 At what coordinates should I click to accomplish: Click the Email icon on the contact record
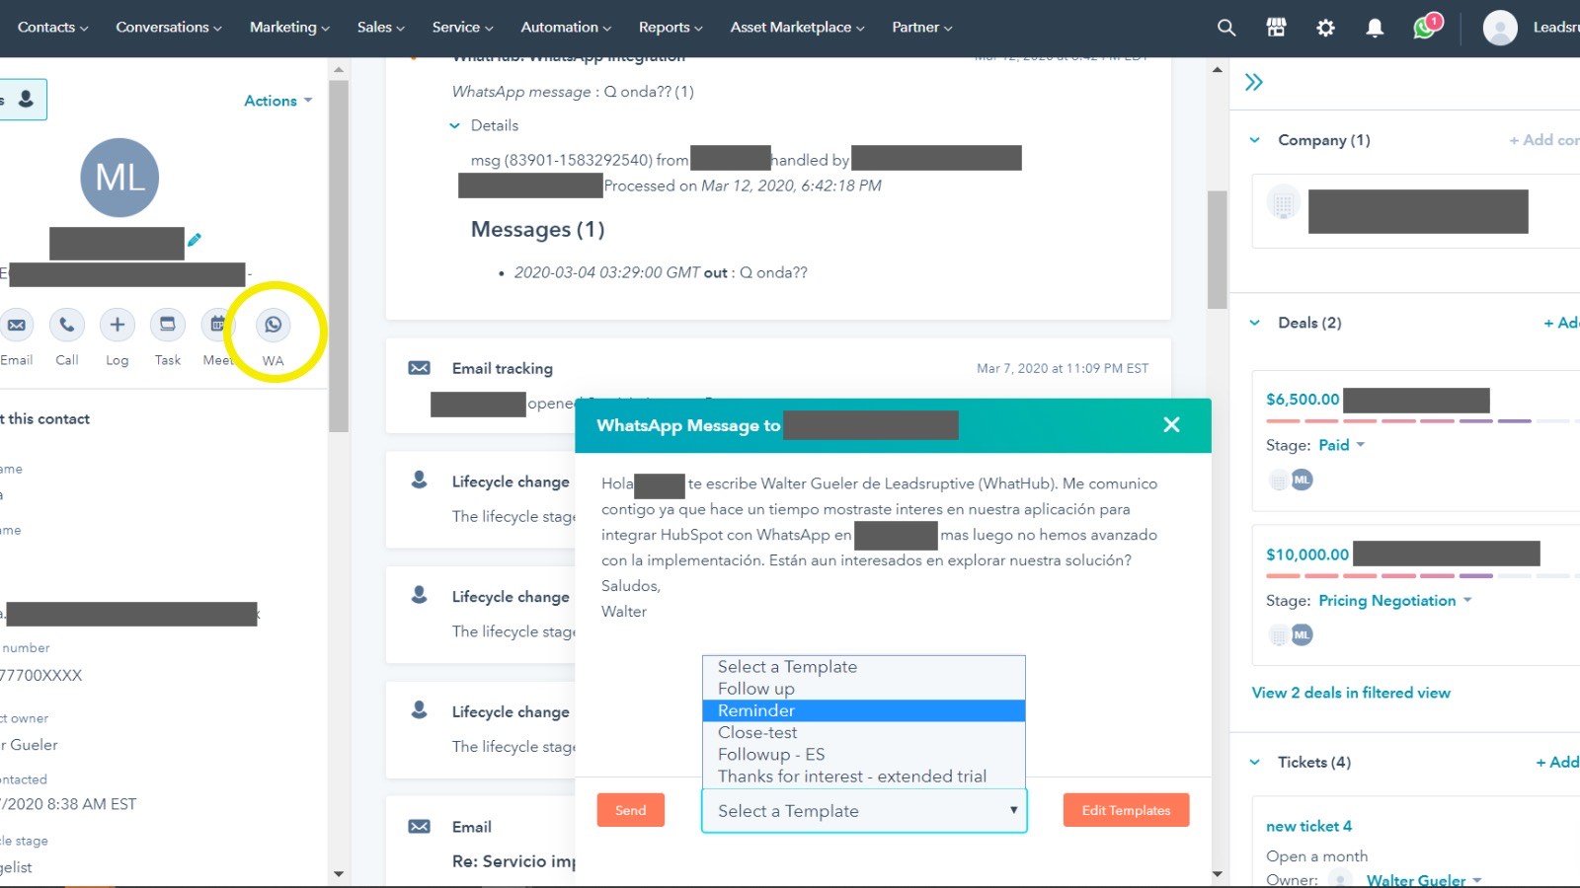pyautogui.click(x=16, y=324)
